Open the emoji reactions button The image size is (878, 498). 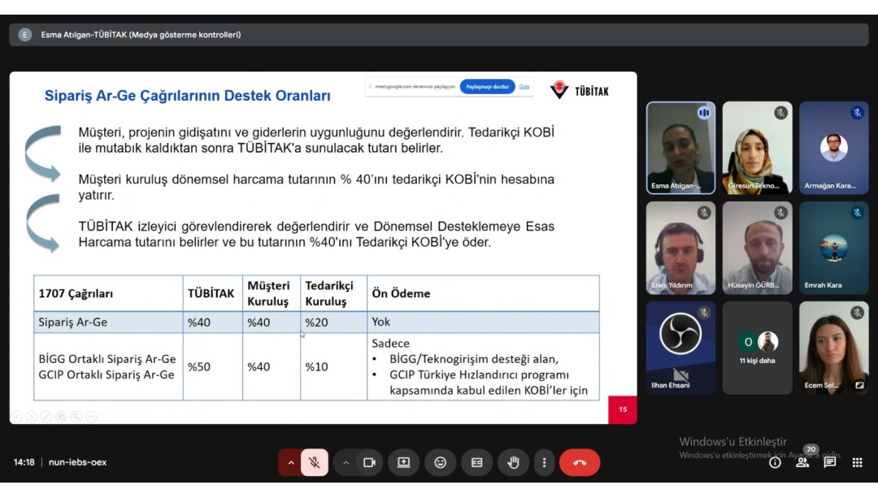tap(441, 462)
